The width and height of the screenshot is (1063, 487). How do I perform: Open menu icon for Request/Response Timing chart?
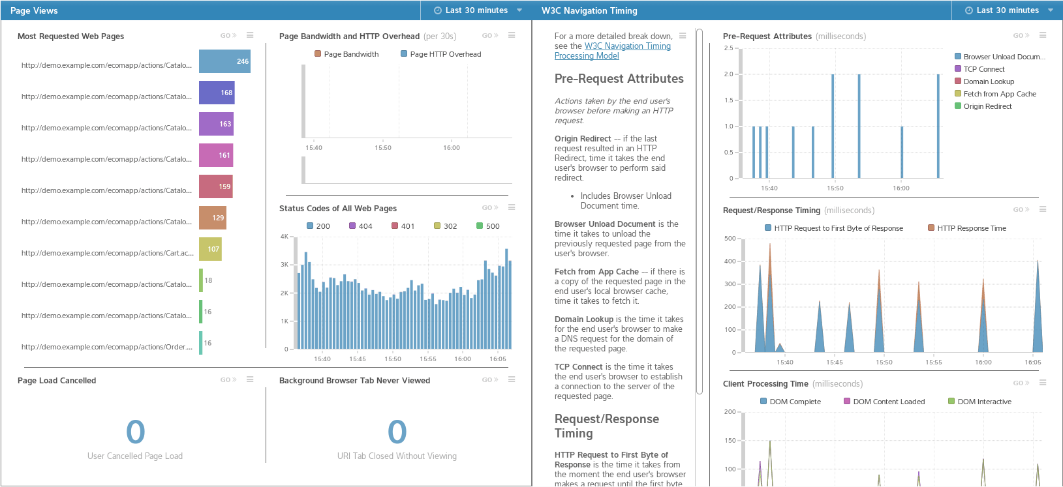(x=1043, y=209)
